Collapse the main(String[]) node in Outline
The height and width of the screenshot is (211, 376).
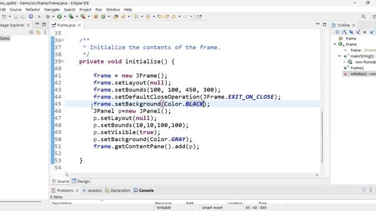pos(340,56)
